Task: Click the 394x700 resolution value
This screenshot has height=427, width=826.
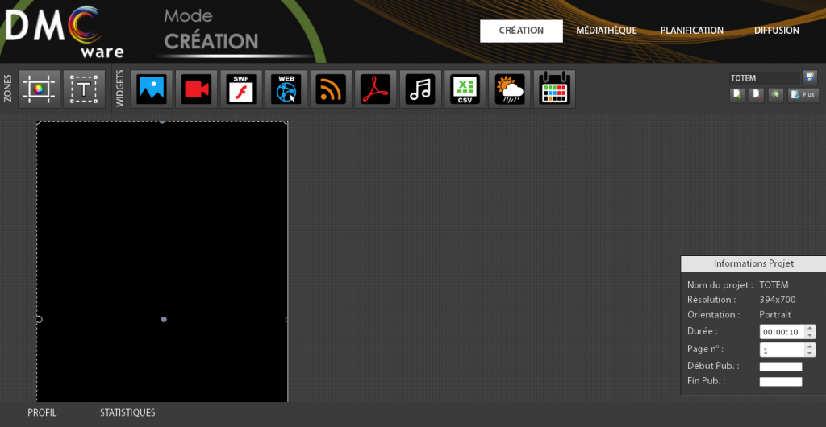Action: [x=778, y=300]
